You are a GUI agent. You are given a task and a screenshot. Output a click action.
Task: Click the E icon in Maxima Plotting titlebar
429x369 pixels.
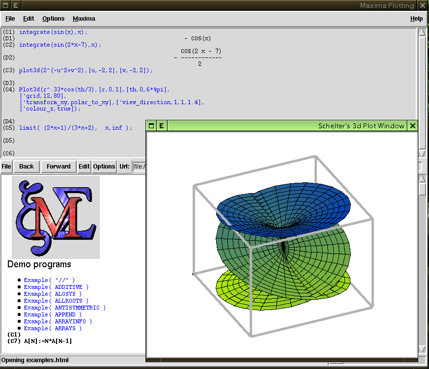point(16,5)
